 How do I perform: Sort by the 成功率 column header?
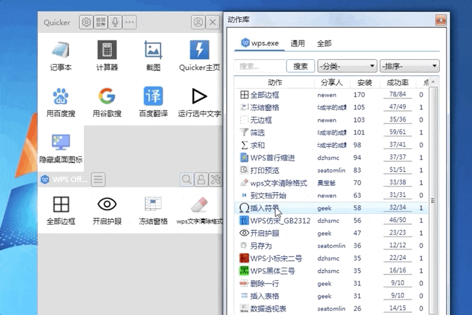[x=397, y=83]
